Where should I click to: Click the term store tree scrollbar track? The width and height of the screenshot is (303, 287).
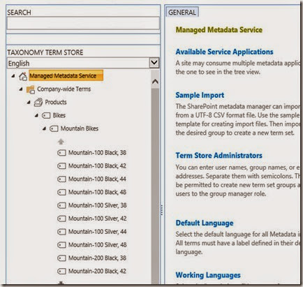coord(155,186)
